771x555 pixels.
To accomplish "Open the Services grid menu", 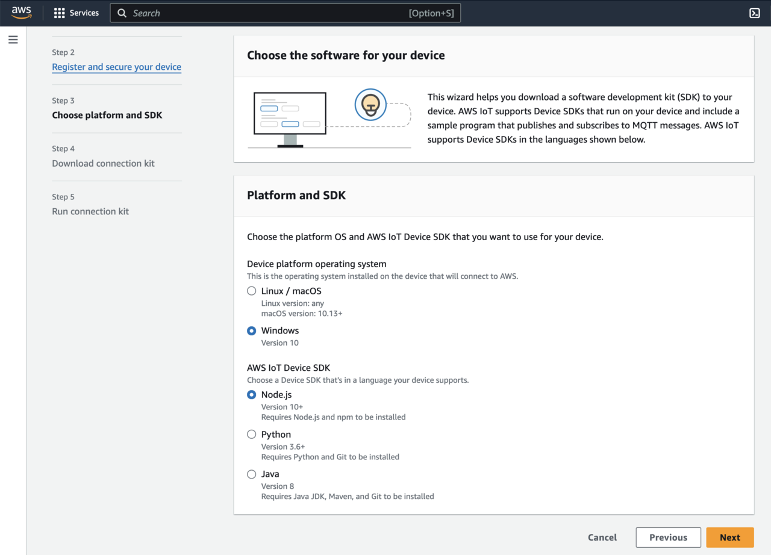I will coord(76,13).
